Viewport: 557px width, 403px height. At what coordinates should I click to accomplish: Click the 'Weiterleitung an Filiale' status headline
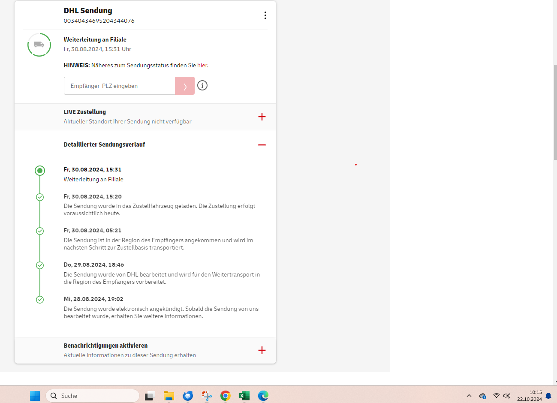coord(95,39)
